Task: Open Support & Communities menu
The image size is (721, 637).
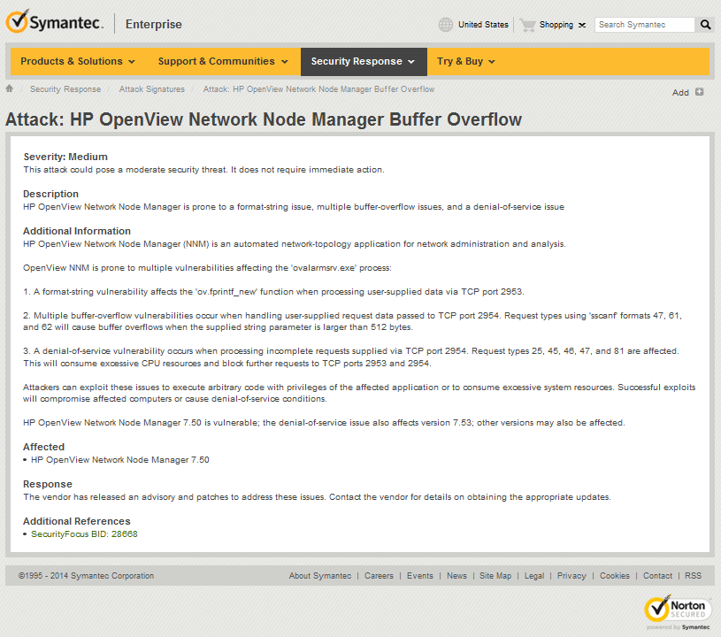Action: 223,61
